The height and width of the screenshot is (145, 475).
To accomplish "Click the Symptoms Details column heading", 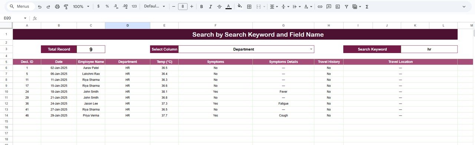I will click(284, 62).
